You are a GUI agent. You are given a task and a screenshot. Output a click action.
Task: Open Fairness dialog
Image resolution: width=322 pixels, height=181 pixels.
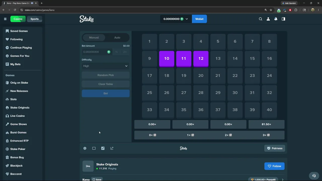274,148
